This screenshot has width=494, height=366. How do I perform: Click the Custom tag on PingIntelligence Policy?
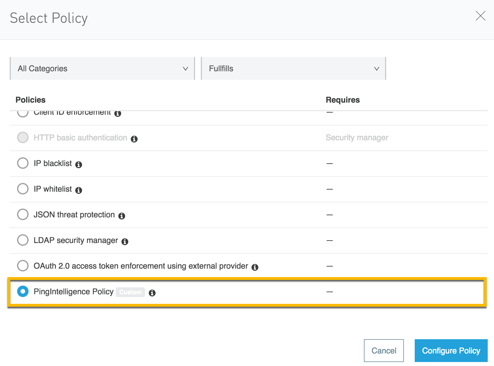(130, 292)
